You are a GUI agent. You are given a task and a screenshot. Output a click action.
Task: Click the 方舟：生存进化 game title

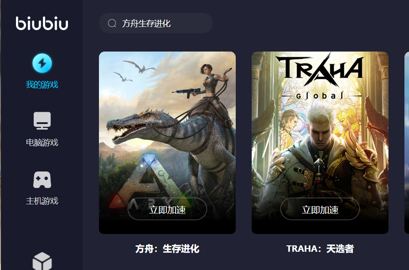point(167,249)
